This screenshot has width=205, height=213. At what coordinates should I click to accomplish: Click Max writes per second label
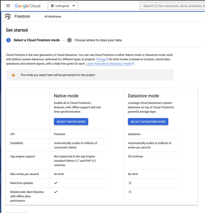[x=25, y=174]
